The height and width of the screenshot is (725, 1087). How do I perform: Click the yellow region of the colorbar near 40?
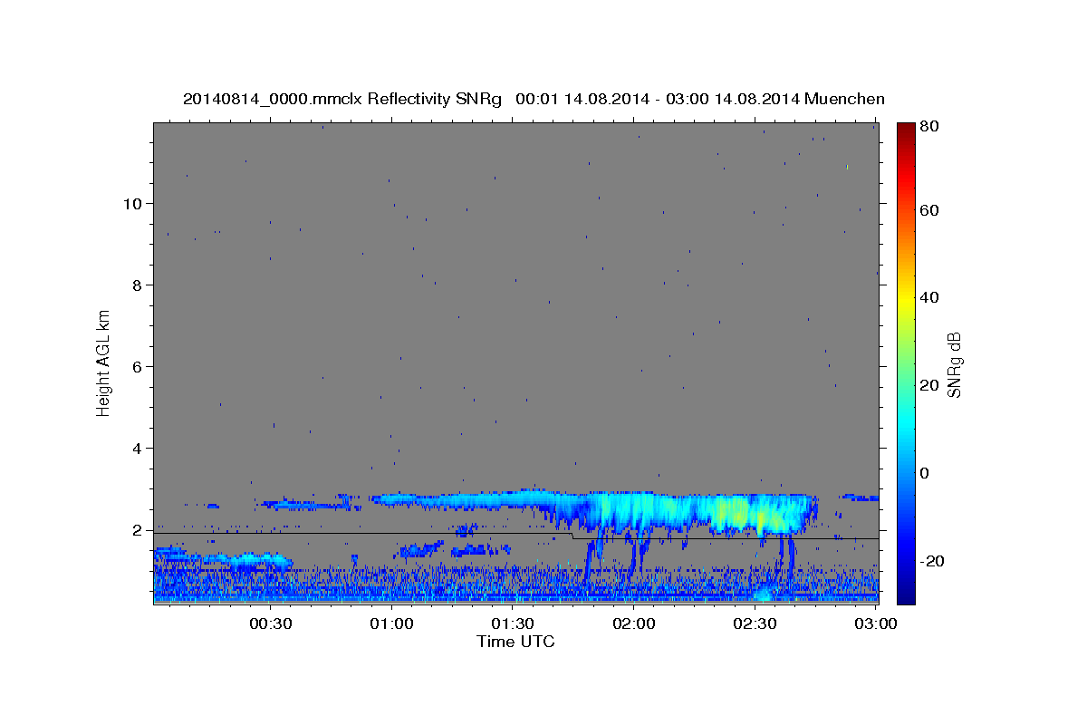(906, 299)
